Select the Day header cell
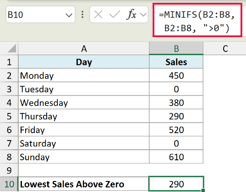This screenshot has height=192, width=246. [x=84, y=62]
